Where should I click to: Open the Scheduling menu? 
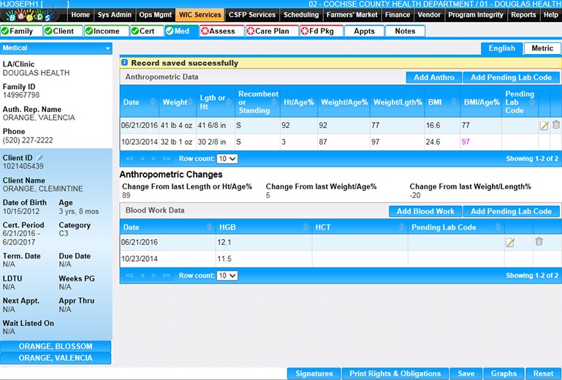300,15
